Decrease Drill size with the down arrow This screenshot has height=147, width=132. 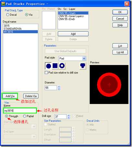(x=68, y=118)
